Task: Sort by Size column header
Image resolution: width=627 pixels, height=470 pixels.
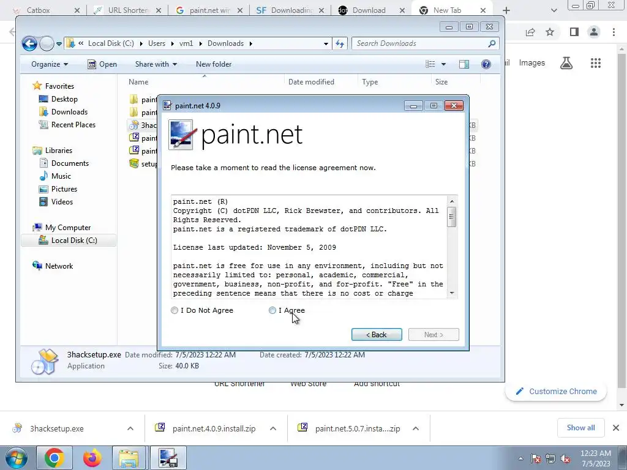Action: tap(441, 81)
